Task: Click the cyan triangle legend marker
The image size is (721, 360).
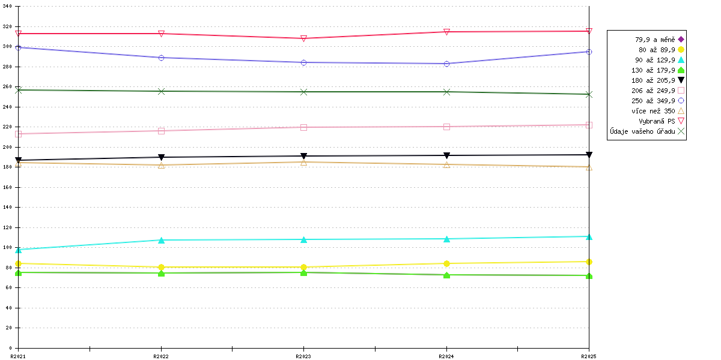Action: coord(681,60)
